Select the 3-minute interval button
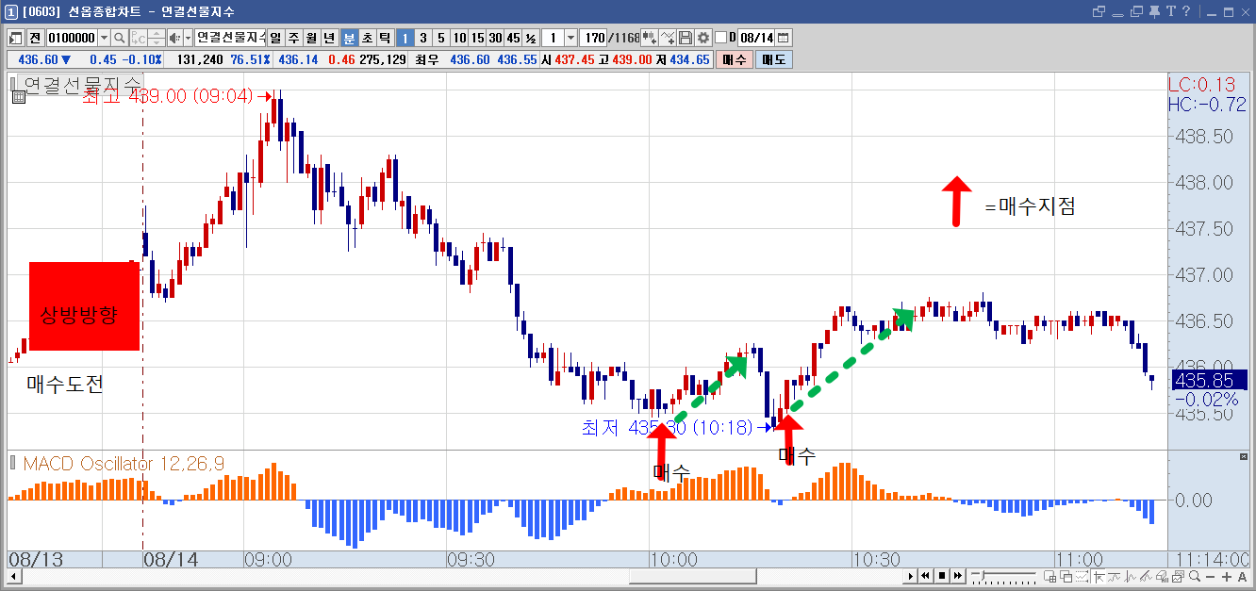 (422, 38)
